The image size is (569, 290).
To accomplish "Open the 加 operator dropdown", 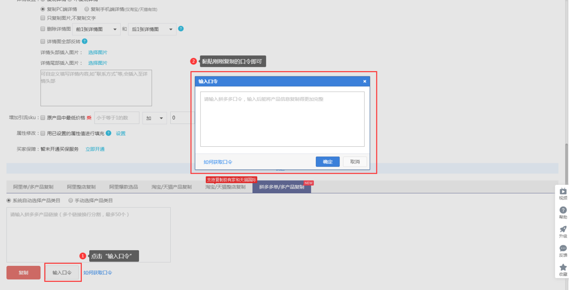I will tap(155, 118).
